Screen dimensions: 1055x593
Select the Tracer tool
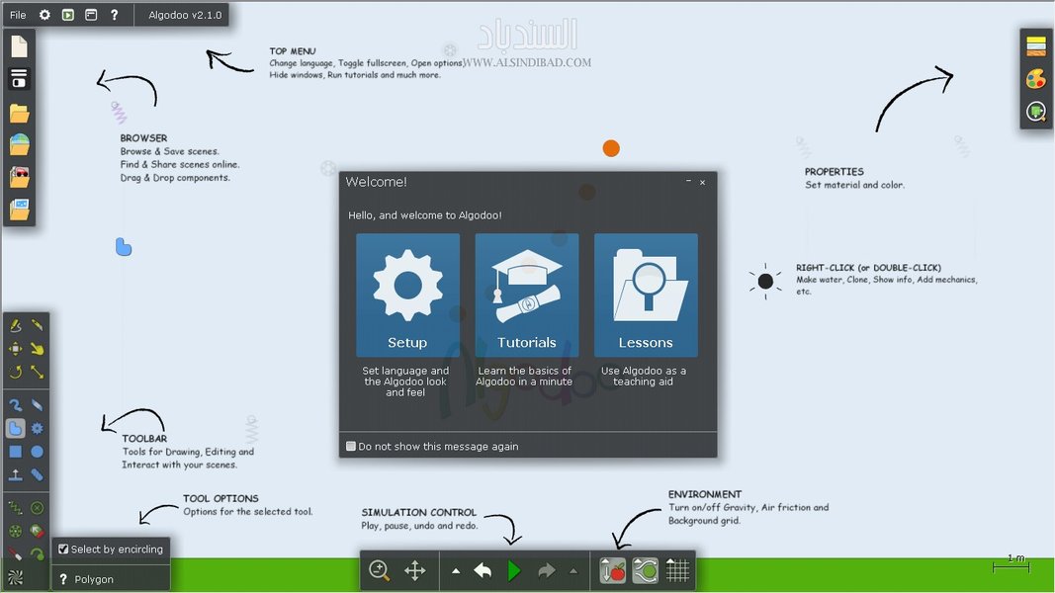(x=37, y=554)
